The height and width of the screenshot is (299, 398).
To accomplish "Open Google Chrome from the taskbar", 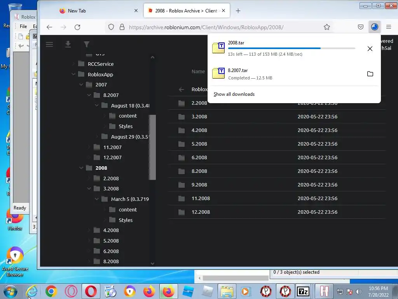I will tap(51, 291).
